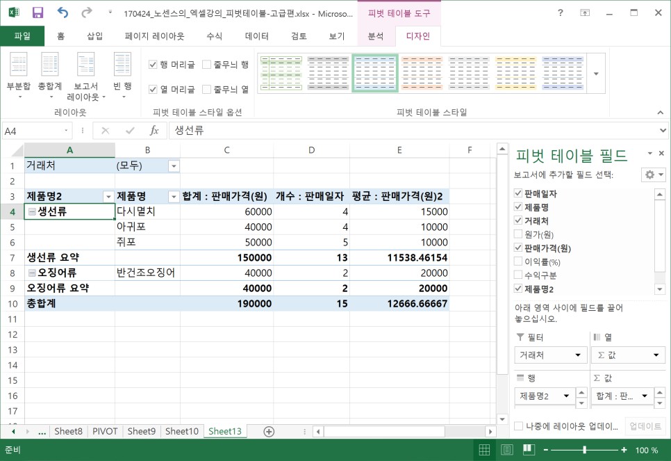Open the 빈 행 (Blank Rows) icon
This screenshot has width=671, height=461.
click(122, 75)
